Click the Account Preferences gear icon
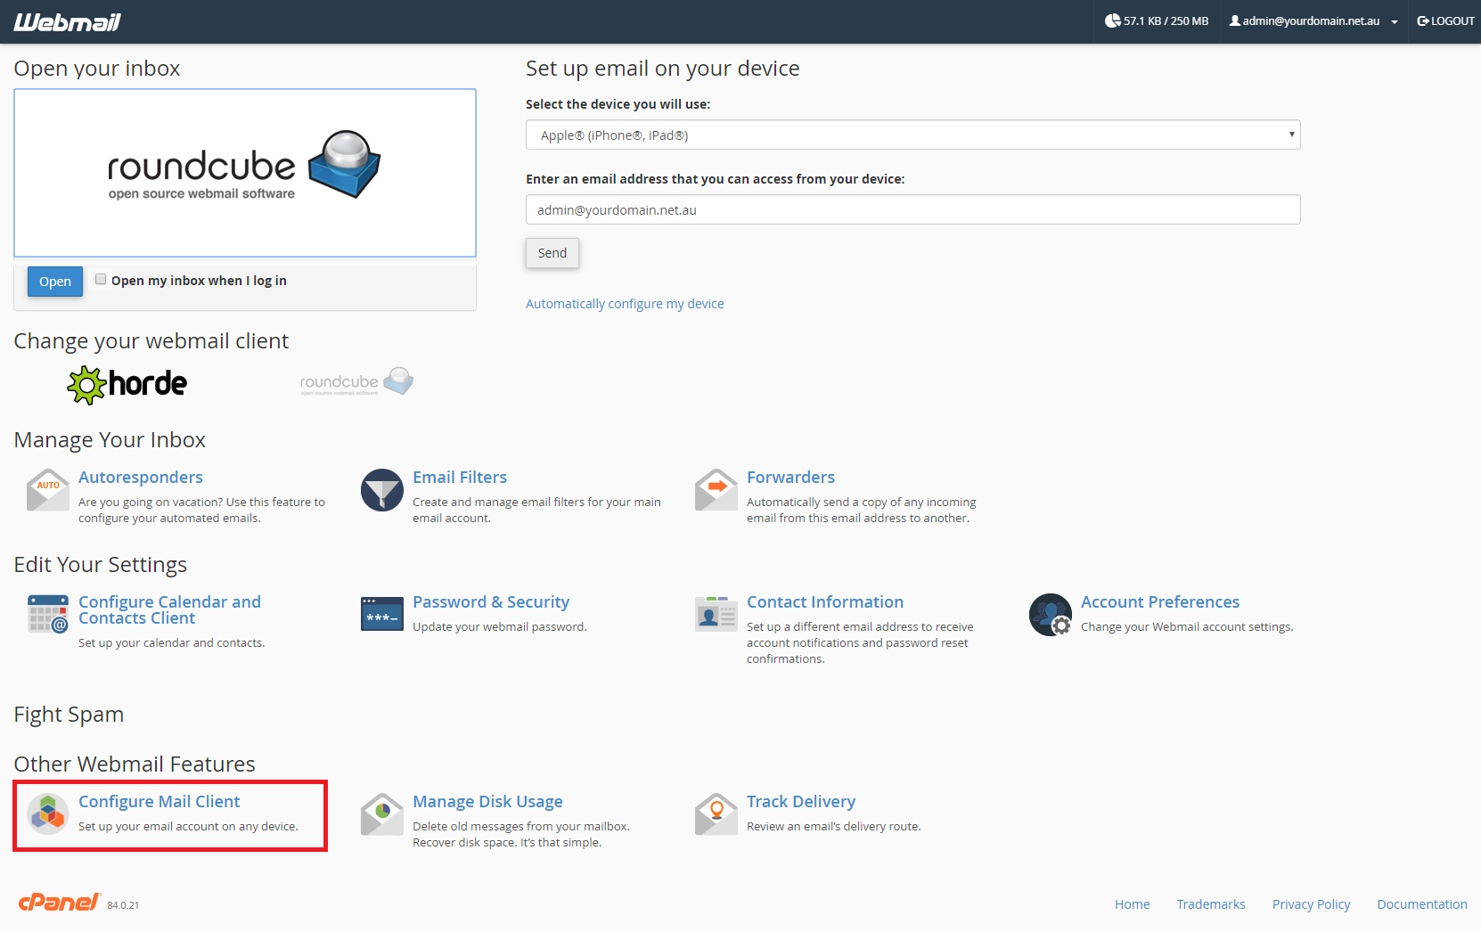Screen dimensions: 1481x932 pyautogui.click(x=1051, y=614)
